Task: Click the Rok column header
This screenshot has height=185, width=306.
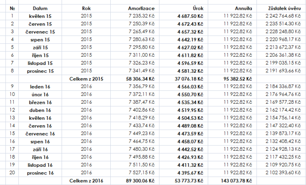Action: coord(87,8)
